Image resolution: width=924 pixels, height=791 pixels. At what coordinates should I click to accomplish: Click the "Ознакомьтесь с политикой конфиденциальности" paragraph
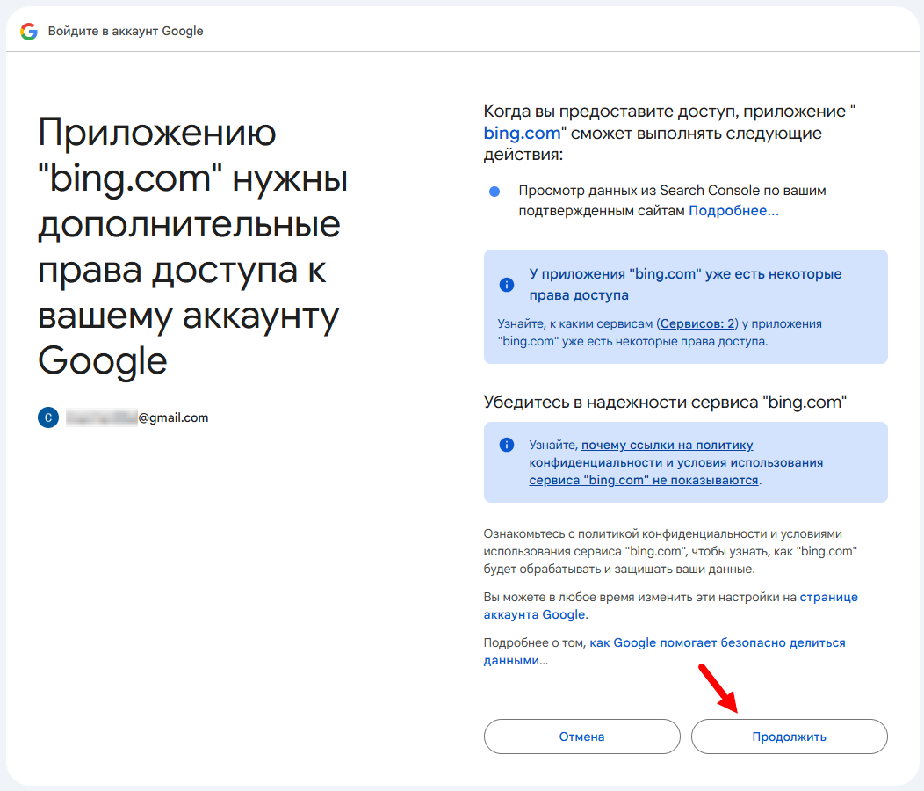669,551
